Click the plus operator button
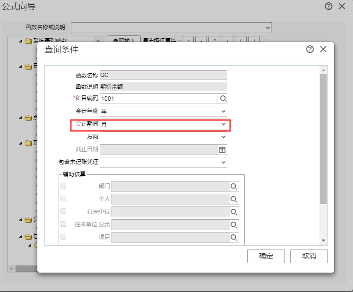 point(189,40)
